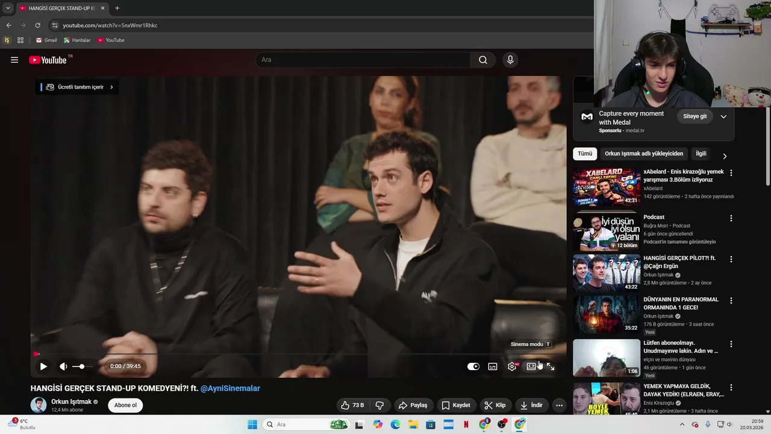Open options for Podcast playlist
This screenshot has width=771, height=434.
coord(731,218)
